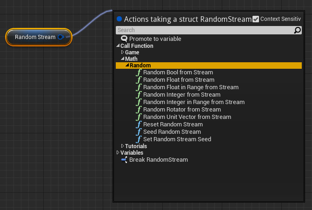
Task: Choose Promote to variable
Action: (x=155, y=39)
